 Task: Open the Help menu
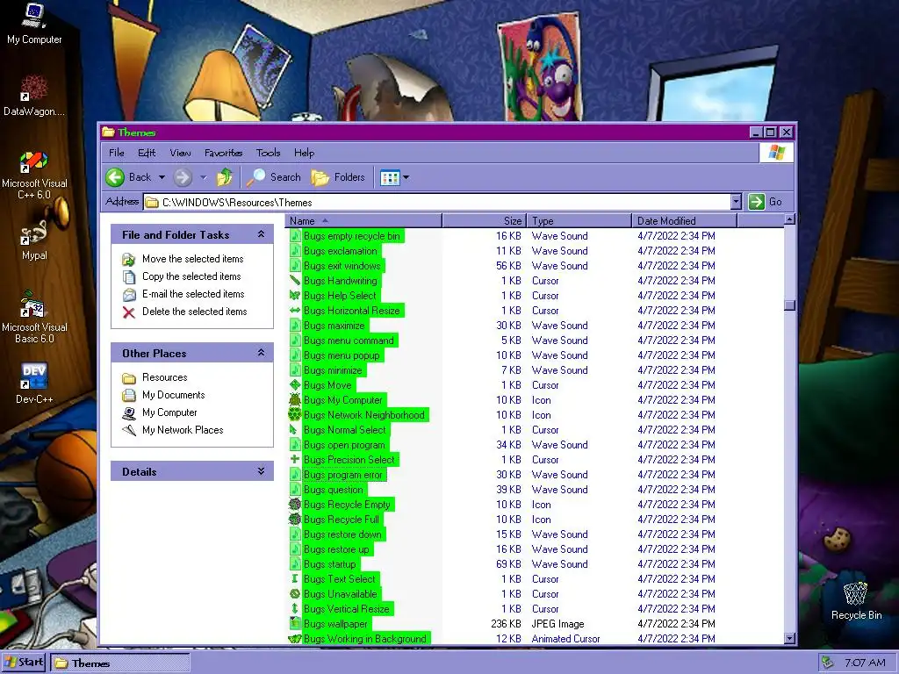click(304, 153)
